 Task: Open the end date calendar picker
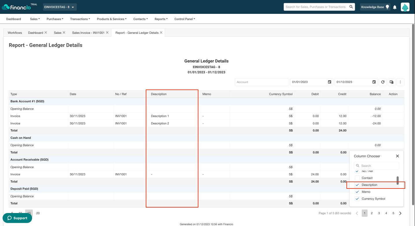tap(374, 82)
